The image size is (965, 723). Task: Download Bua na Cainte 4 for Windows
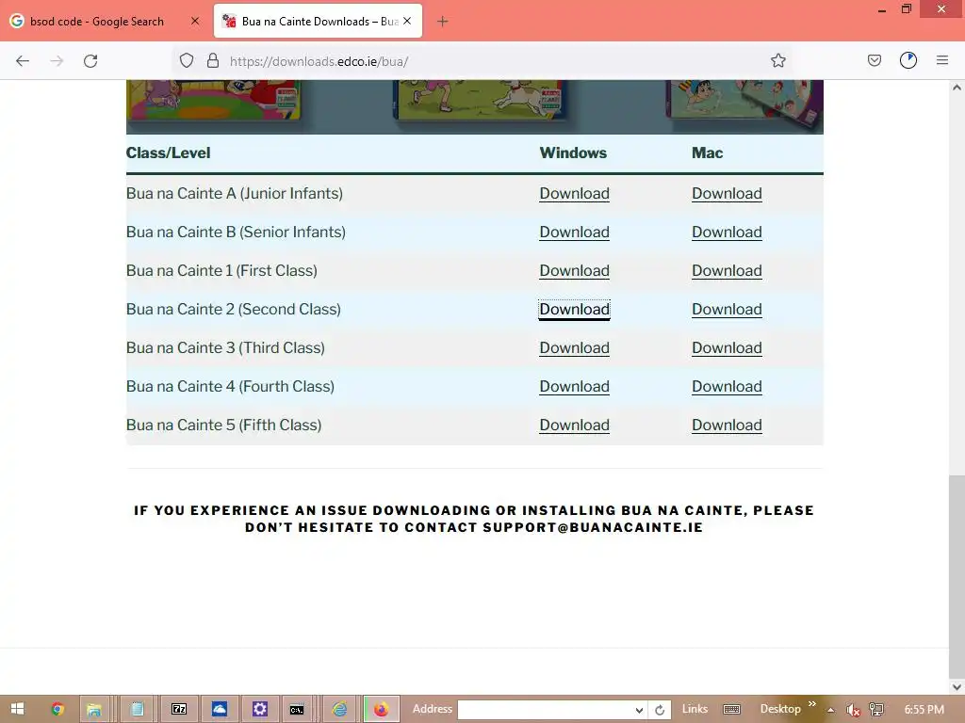(x=574, y=387)
